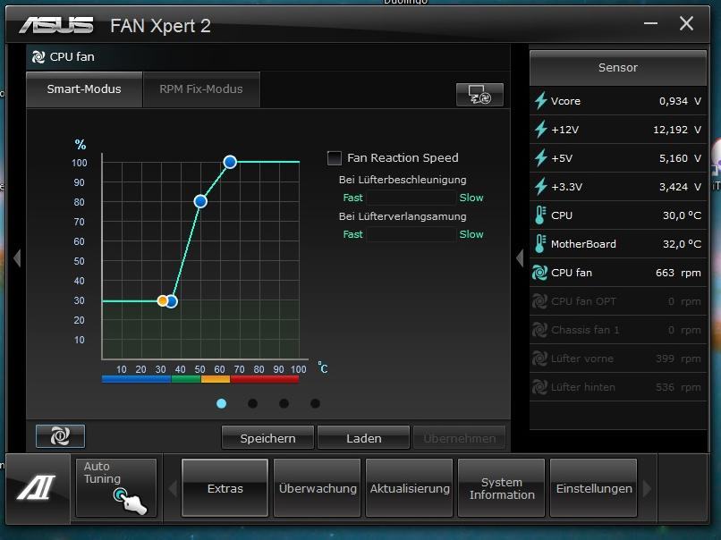
Task: Click the orange current temperature marker
Action: (162, 301)
